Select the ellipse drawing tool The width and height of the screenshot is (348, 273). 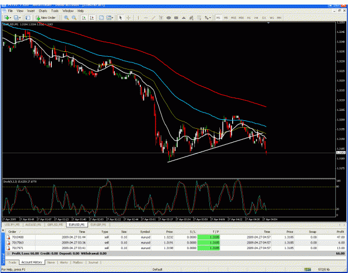pyautogui.click(x=169, y=17)
